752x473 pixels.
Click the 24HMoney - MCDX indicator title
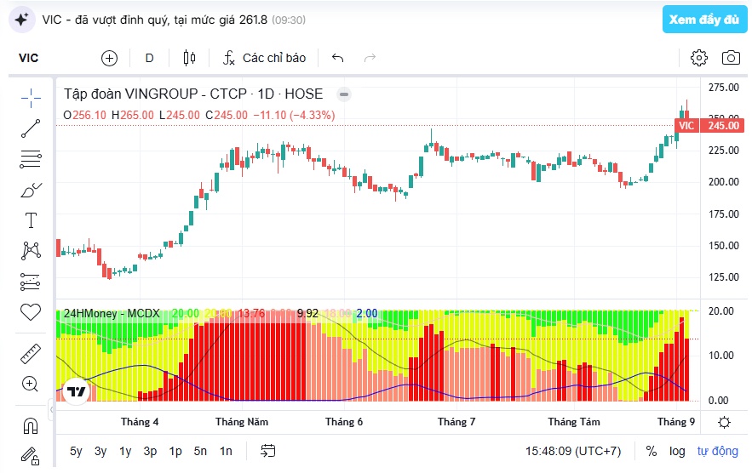point(112,313)
